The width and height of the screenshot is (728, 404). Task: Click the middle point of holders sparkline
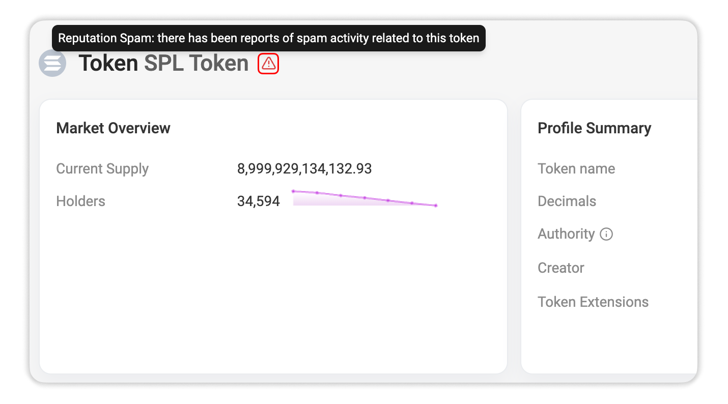[365, 197]
